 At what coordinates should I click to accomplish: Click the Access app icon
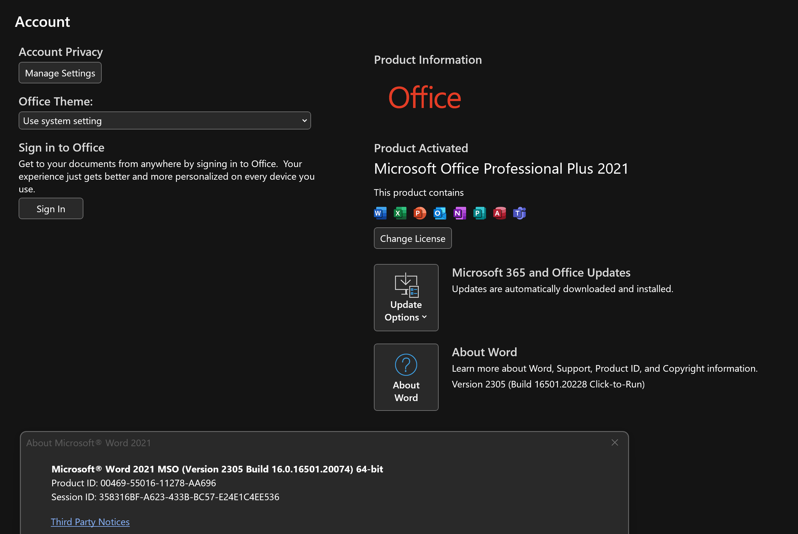[x=499, y=213]
